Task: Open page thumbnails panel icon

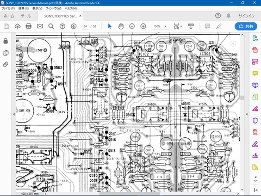Action: (x=6, y=53)
